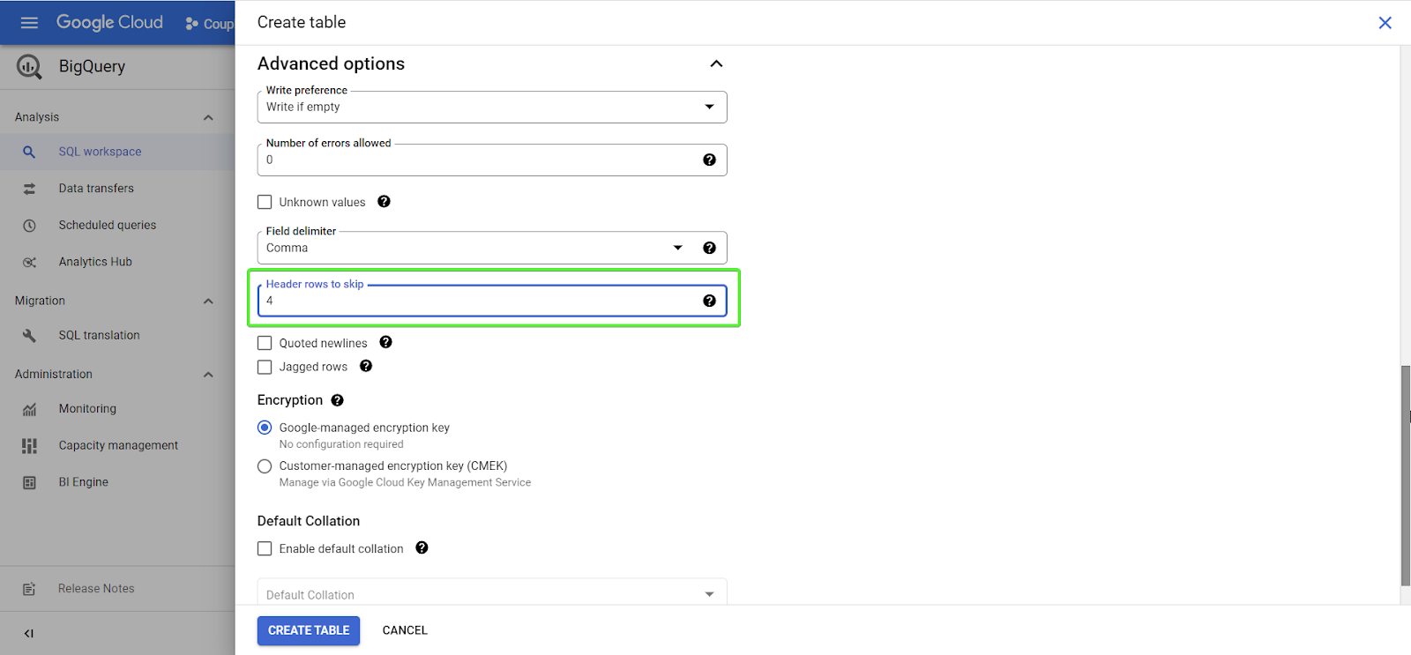Image resolution: width=1411 pixels, height=655 pixels.
Task: Select Customer-managed encryption key (CMEK) radio
Action: (265, 466)
